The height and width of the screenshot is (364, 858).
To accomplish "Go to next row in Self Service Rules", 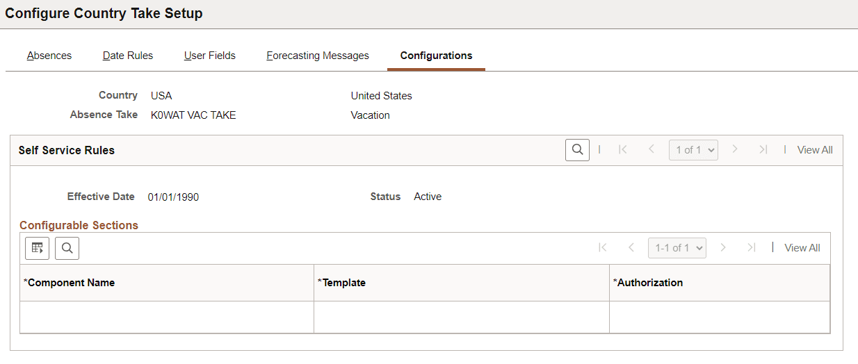I will [x=735, y=150].
